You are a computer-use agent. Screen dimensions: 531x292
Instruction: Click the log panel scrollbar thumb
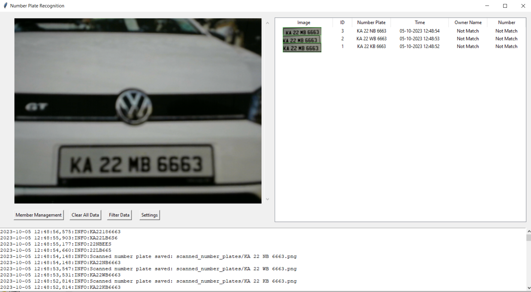coord(529,237)
